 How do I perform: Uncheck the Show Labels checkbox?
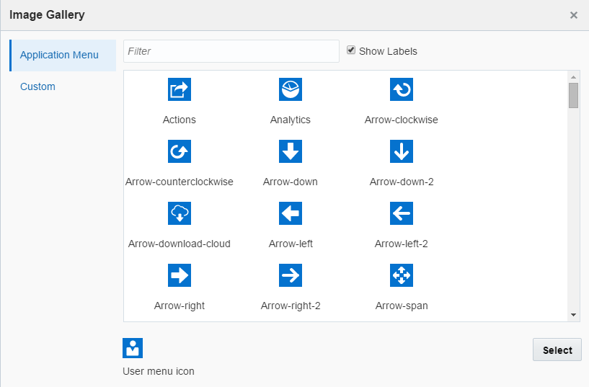click(x=351, y=50)
